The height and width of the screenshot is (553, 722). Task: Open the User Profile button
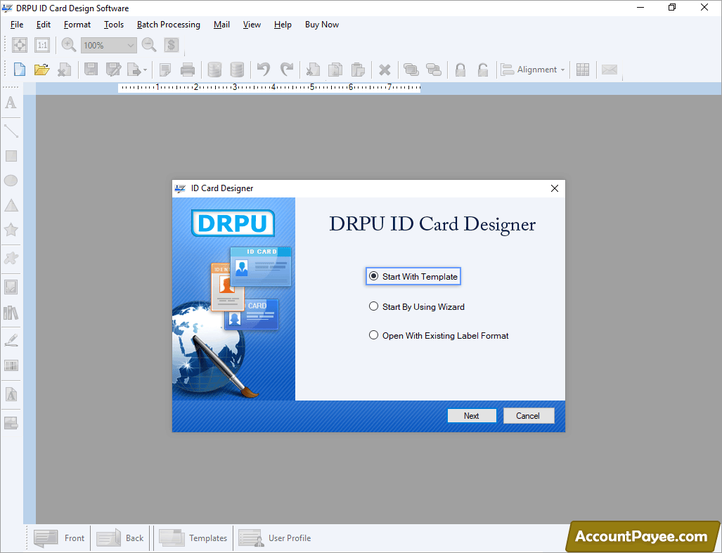(274, 538)
